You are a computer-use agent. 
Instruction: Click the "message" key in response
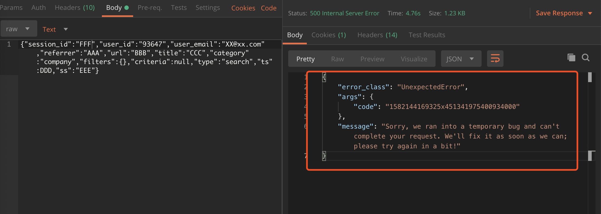(x=356, y=126)
